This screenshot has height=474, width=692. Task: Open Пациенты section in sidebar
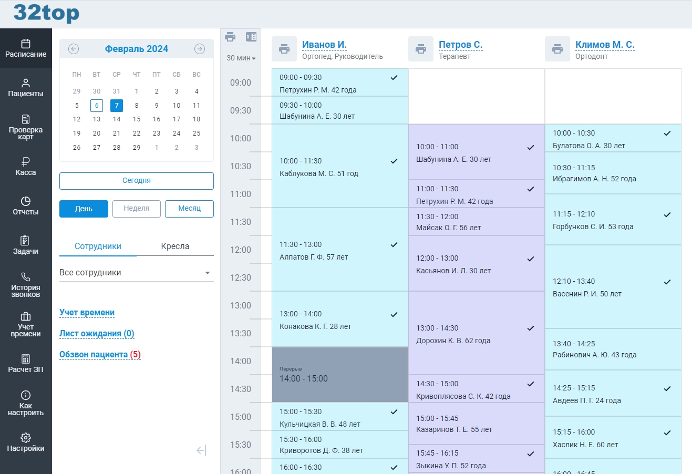tap(26, 88)
